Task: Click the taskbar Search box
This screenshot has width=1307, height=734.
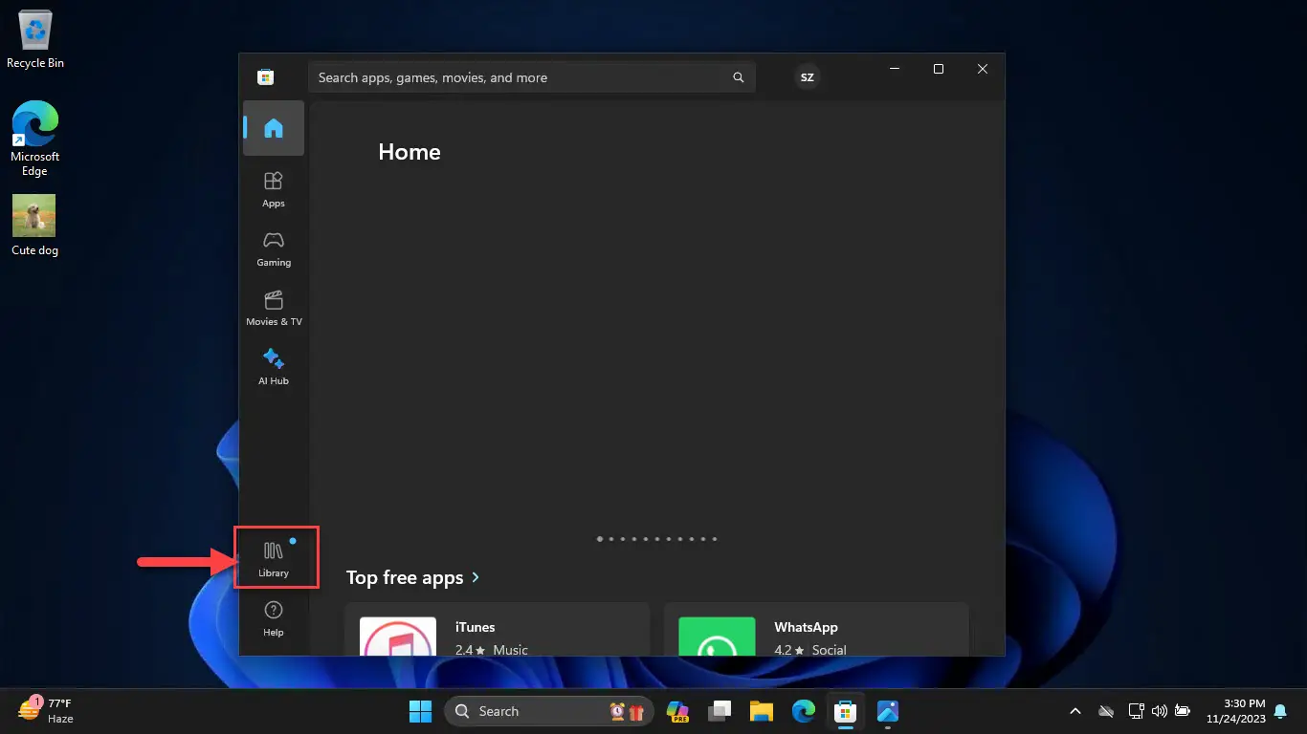Action: click(x=549, y=711)
